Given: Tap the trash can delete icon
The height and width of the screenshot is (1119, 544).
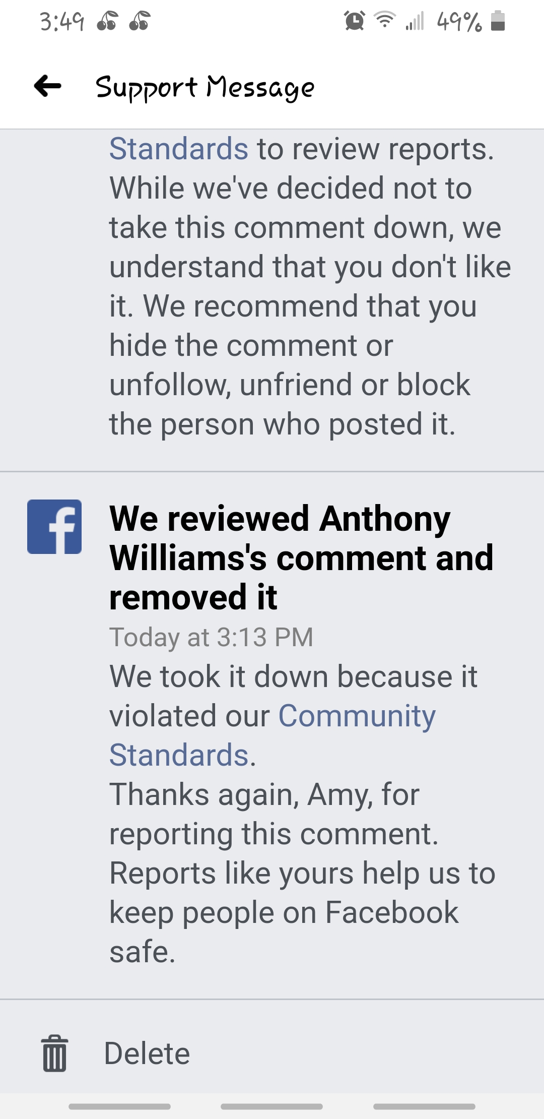Looking at the screenshot, I should click(54, 1053).
